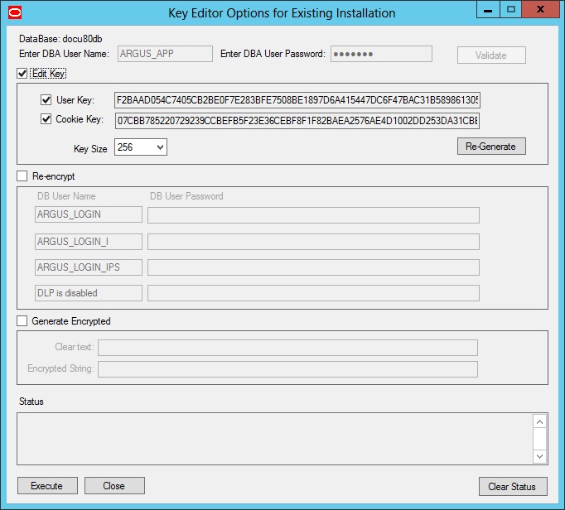This screenshot has height=510, width=565.
Task: Enable the Re-encrypt checkbox
Action: 22,176
